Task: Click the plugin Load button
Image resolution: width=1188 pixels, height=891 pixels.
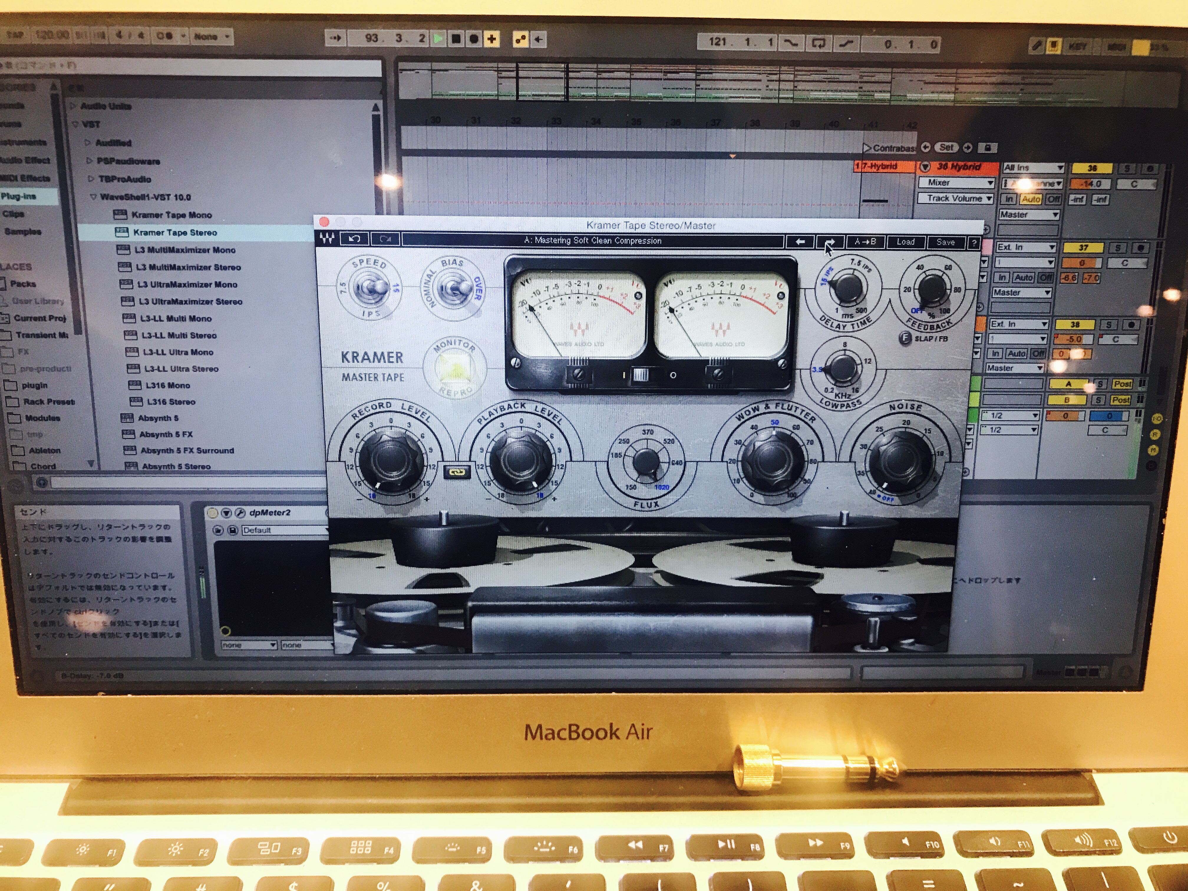Action: coord(905,242)
